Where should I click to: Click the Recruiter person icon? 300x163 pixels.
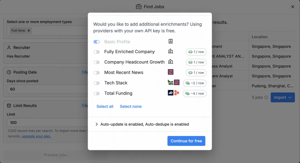tap(9, 48)
